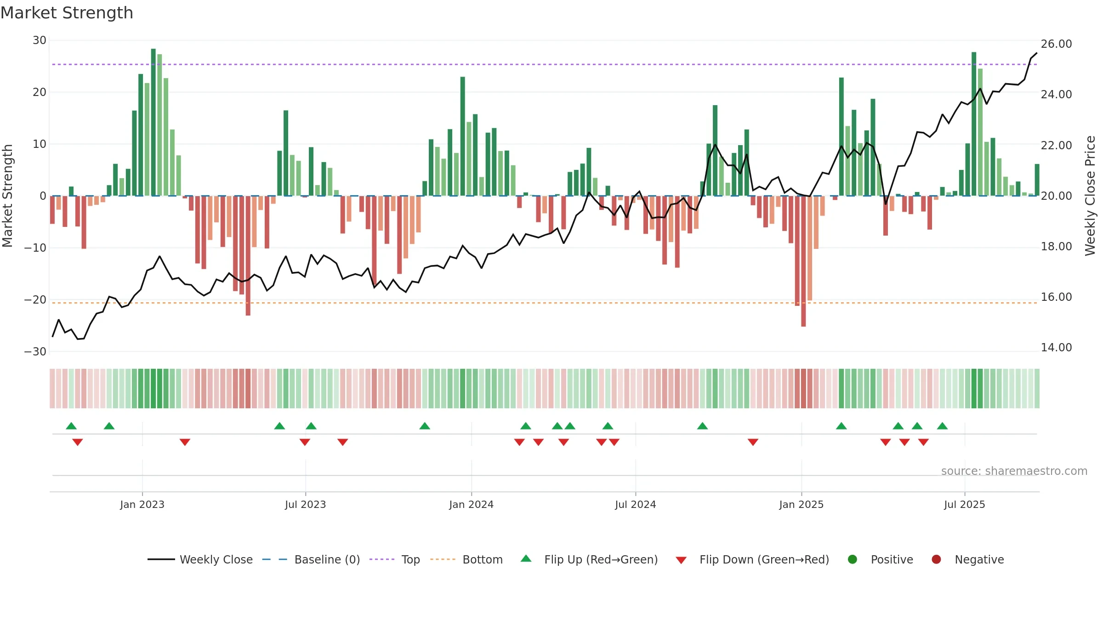Click the 30 strength axis label
This screenshot has height=620, width=1103.
(x=40, y=40)
